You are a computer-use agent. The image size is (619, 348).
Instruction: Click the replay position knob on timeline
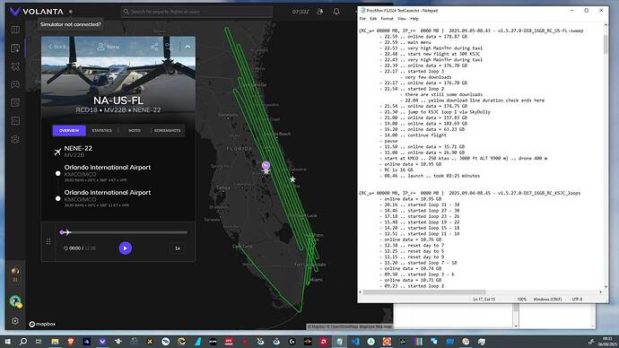[x=62, y=232]
